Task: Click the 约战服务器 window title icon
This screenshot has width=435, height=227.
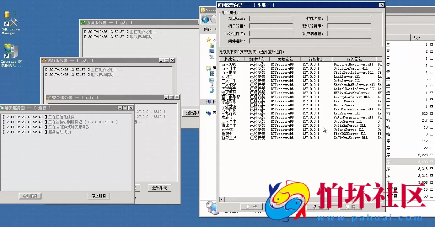Action: 44,61
